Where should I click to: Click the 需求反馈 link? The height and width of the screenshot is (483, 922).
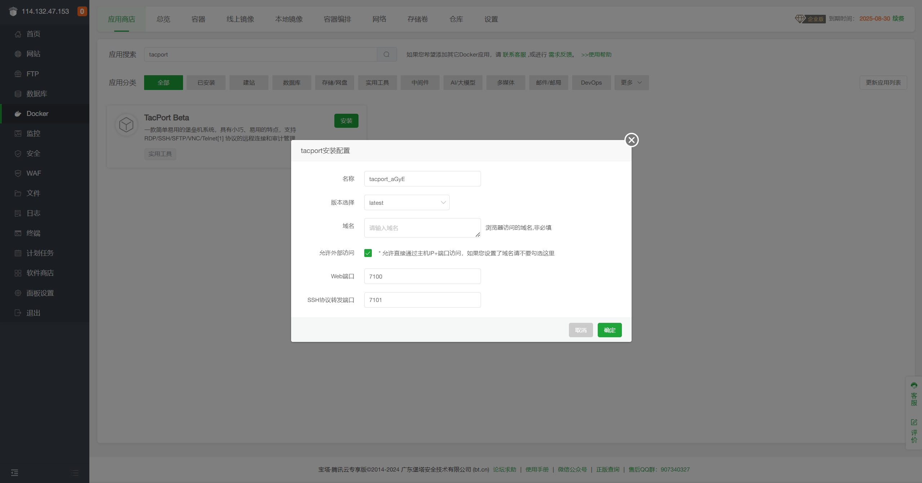point(560,54)
